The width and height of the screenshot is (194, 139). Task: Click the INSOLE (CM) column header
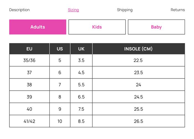click(138, 49)
